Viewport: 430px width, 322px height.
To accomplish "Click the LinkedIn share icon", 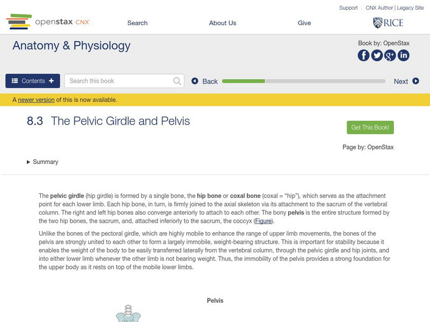I will click(x=403, y=55).
